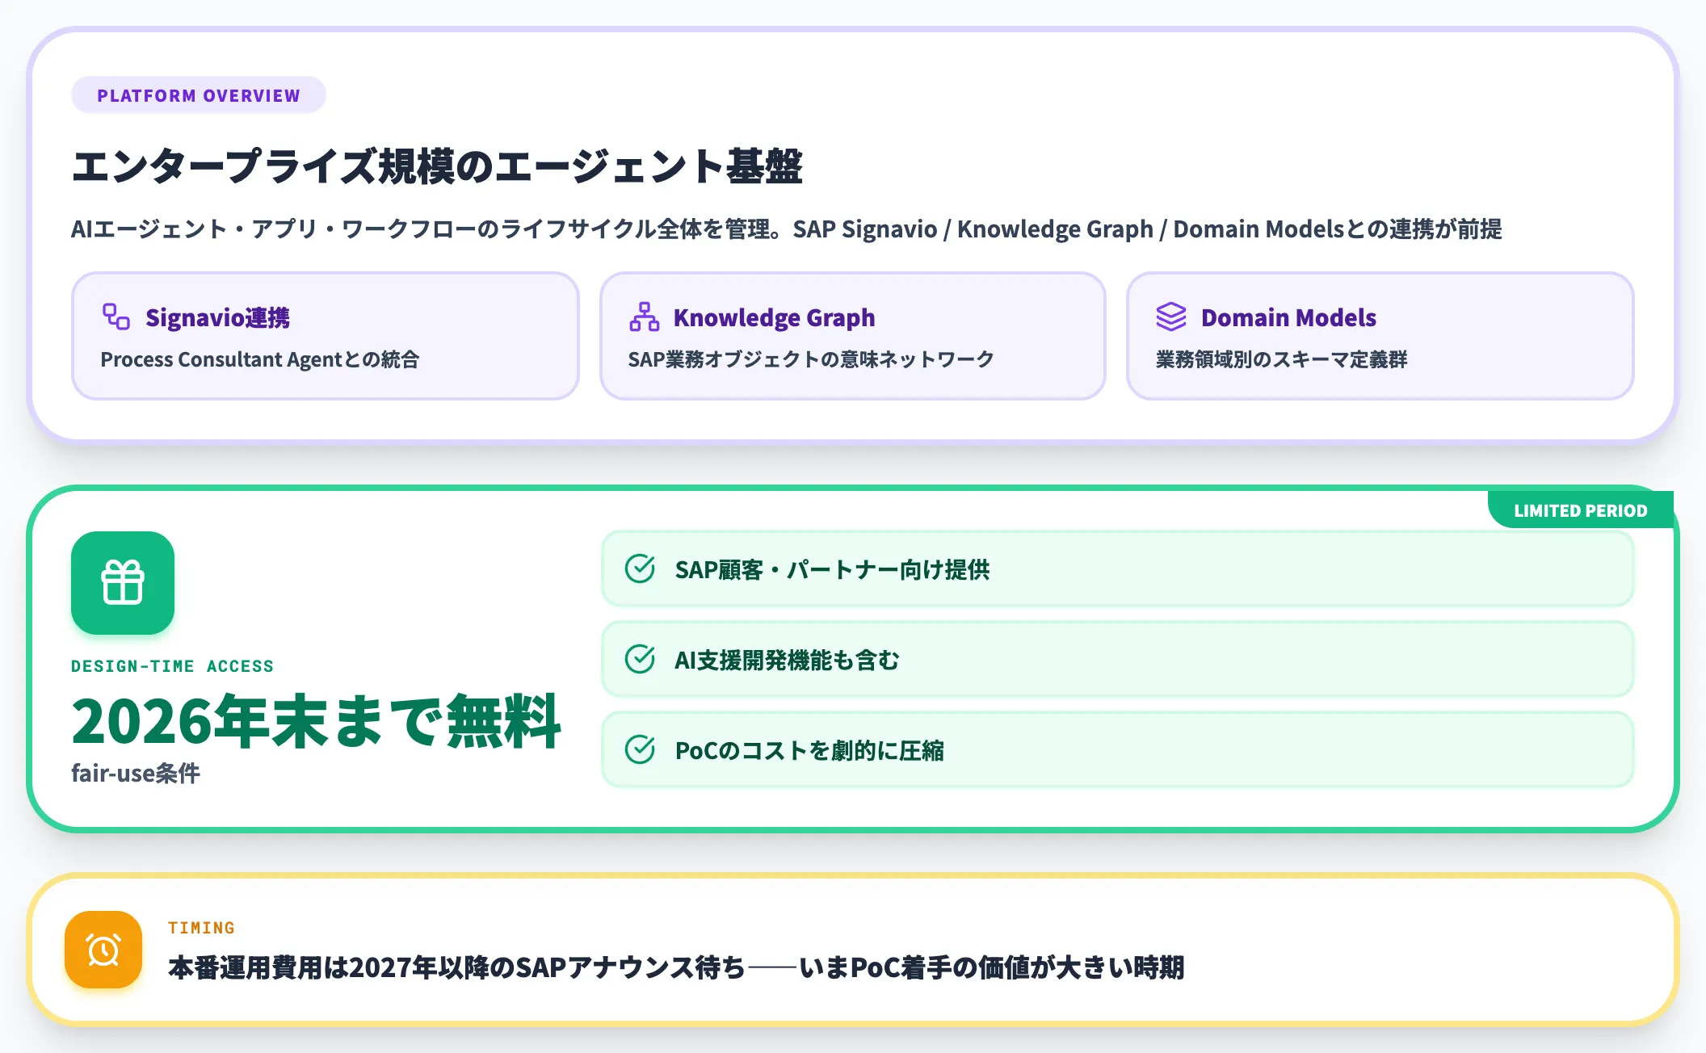Click text SAP業務オブジェクトの意味ネットワーク
The image size is (1706, 1053).
pyautogui.click(x=811, y=359)
